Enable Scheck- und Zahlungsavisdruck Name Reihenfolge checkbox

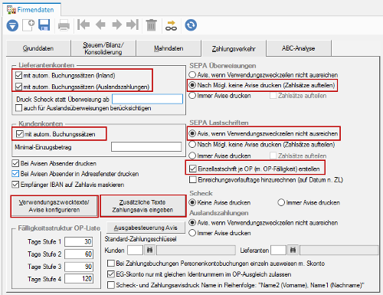[x=111, y=285]
